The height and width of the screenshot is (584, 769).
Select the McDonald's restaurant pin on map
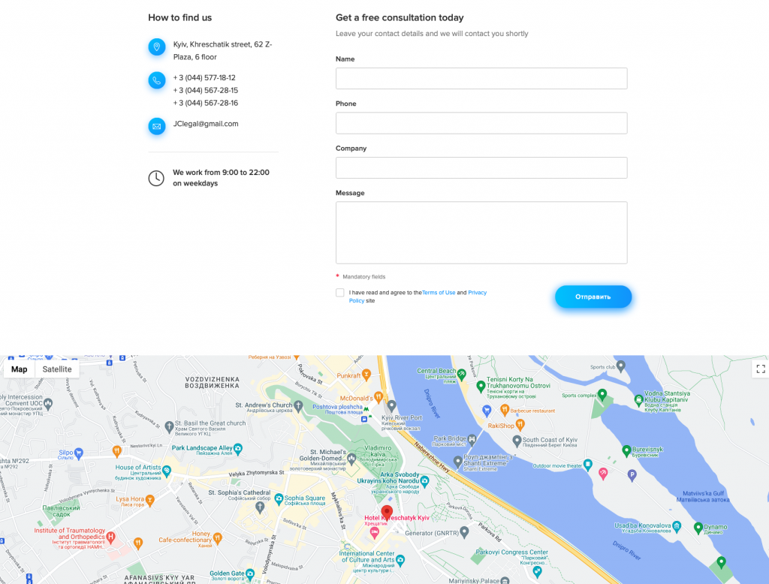tap(378, 397)
